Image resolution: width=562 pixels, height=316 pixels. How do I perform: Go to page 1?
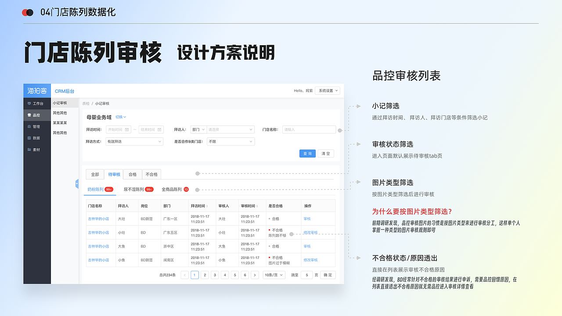[x=195, y=275]
